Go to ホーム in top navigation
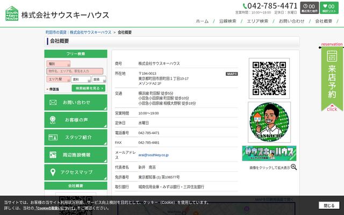Viewport: 344px width, 215px height. (x=202, y=21)
